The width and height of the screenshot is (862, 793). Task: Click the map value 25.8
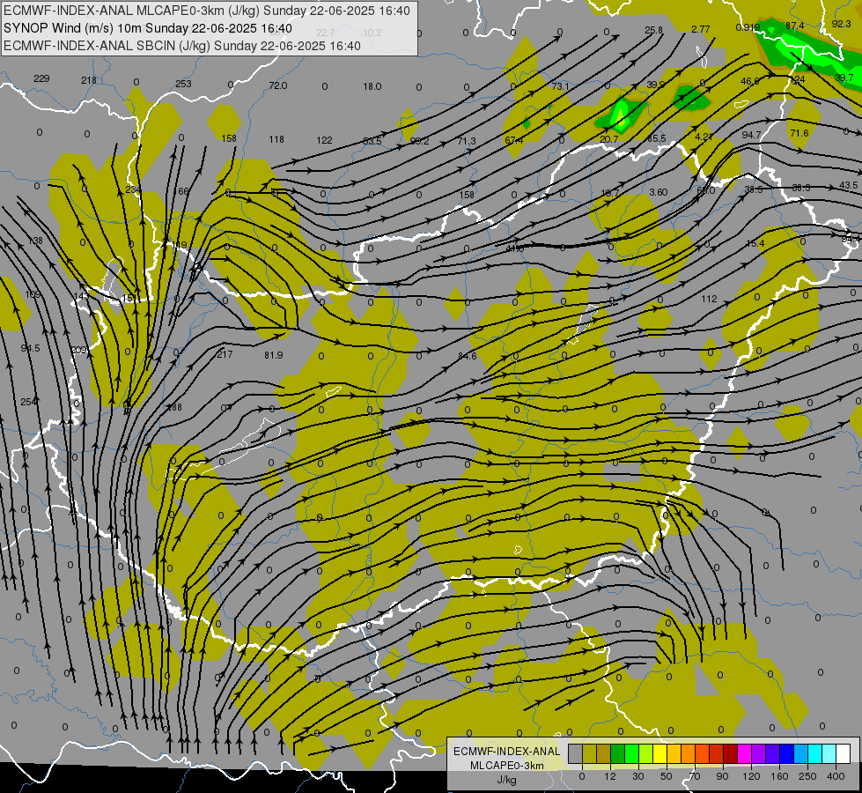tap(653, 30)
